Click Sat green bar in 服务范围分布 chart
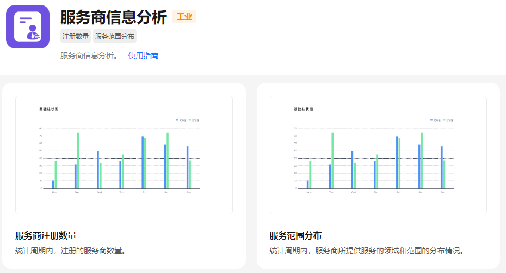This screenshot has width=506, height=273. point(422,161)
